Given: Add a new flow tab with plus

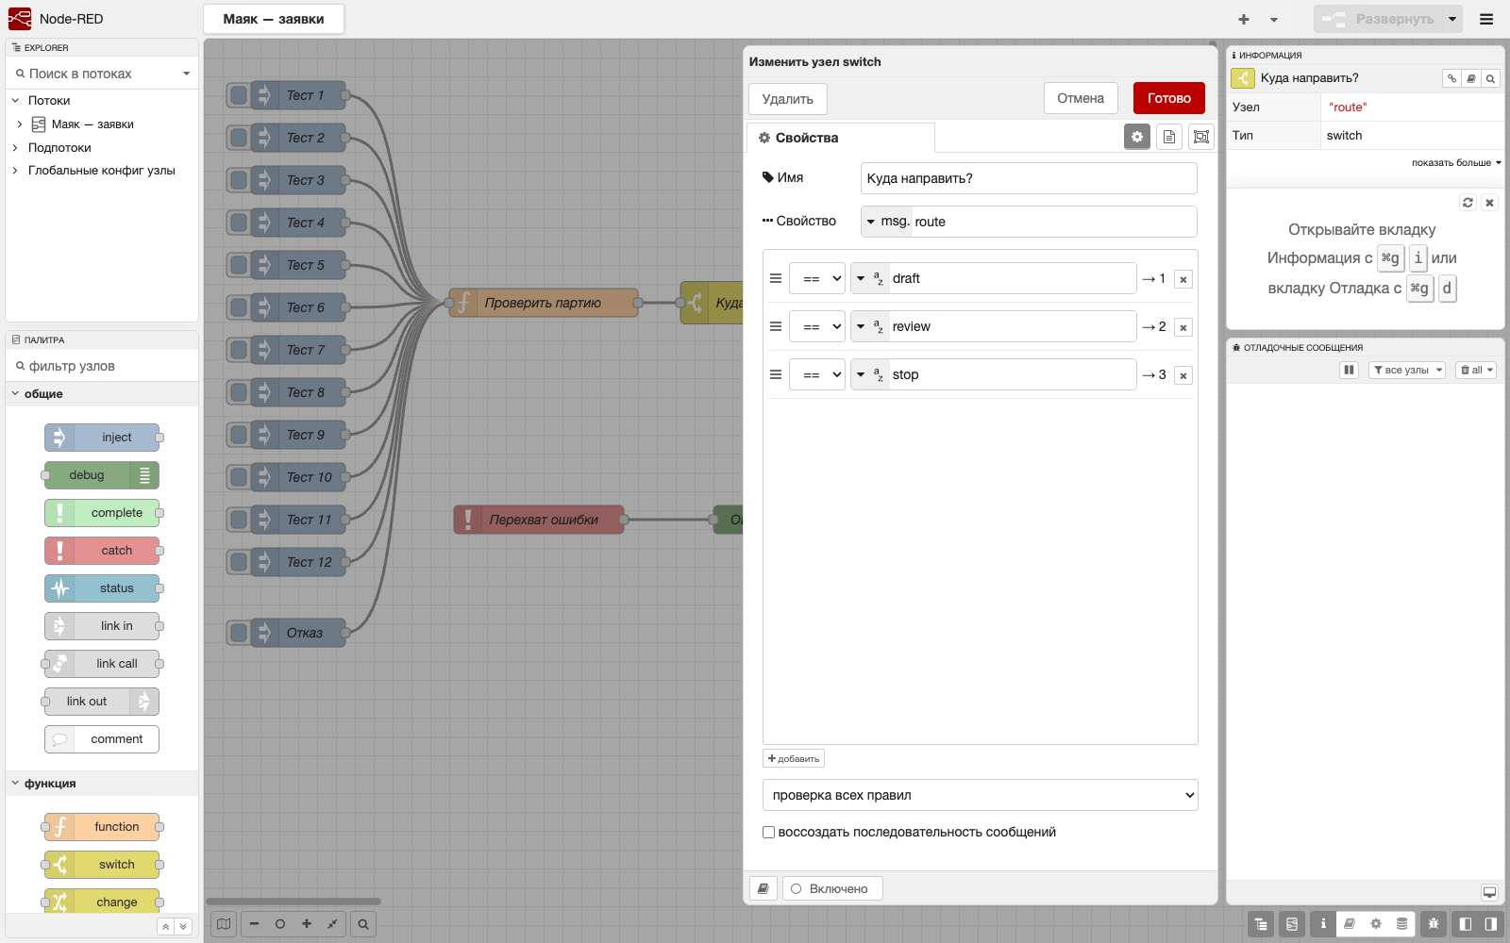Looking at the screenshot, I should [1244, 19].
